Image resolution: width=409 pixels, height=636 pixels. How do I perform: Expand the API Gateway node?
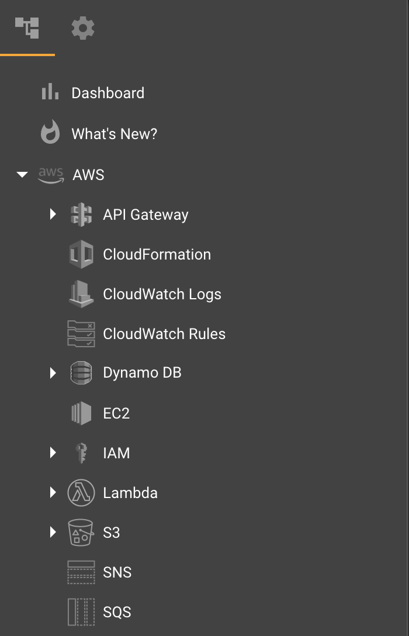[53, 215]
